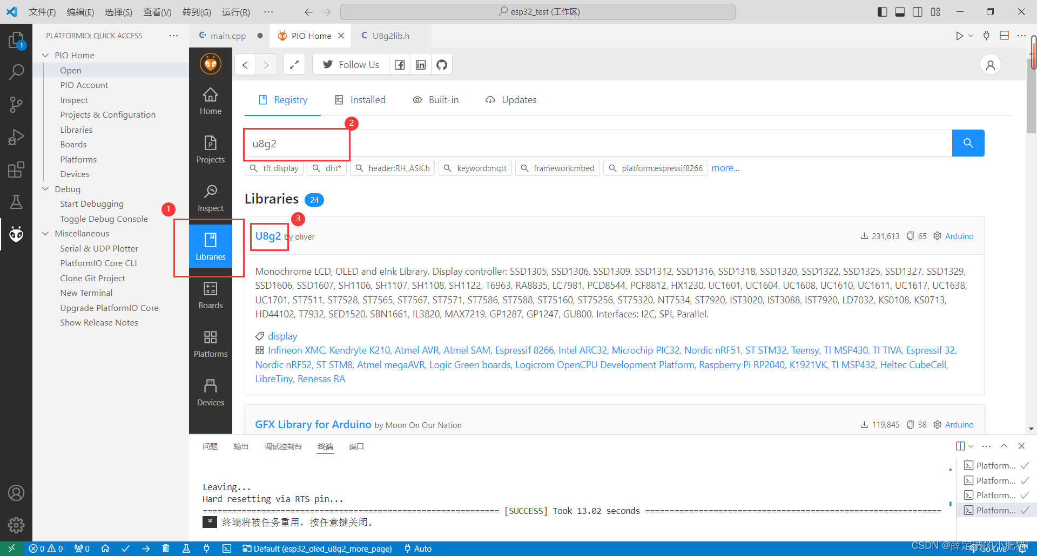Click PlatformIO Home icon in status bar
Screen dimensions: 1037x556
coord(105,548)
